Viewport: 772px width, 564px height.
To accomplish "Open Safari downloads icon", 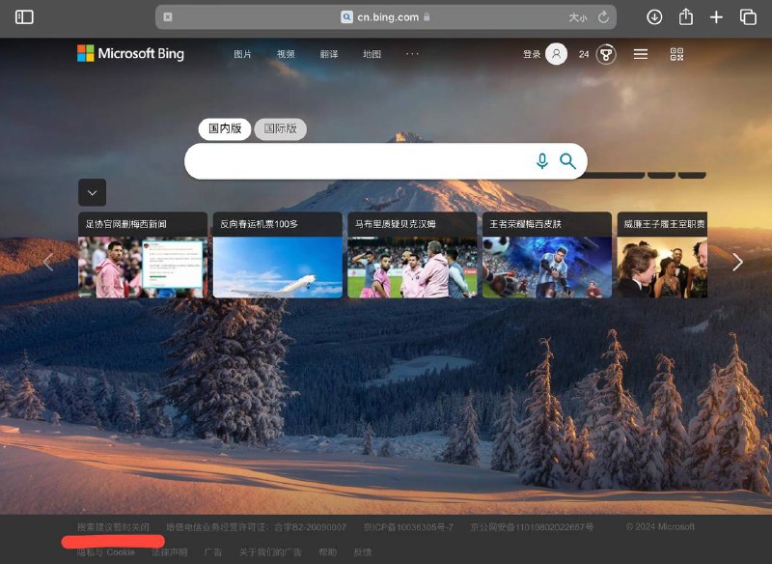I will point(654,17).
